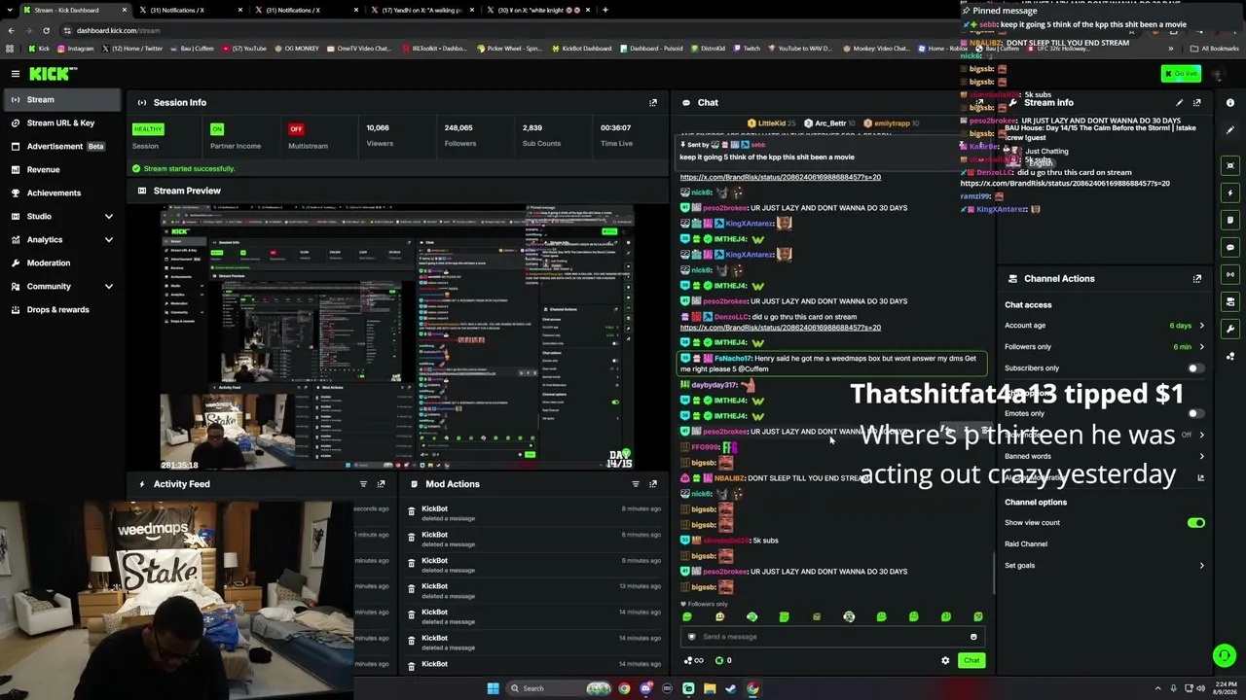Pop out the Mod Actions panel
This screenshot has width=1246, height=700.
click(x=653, y=484)
